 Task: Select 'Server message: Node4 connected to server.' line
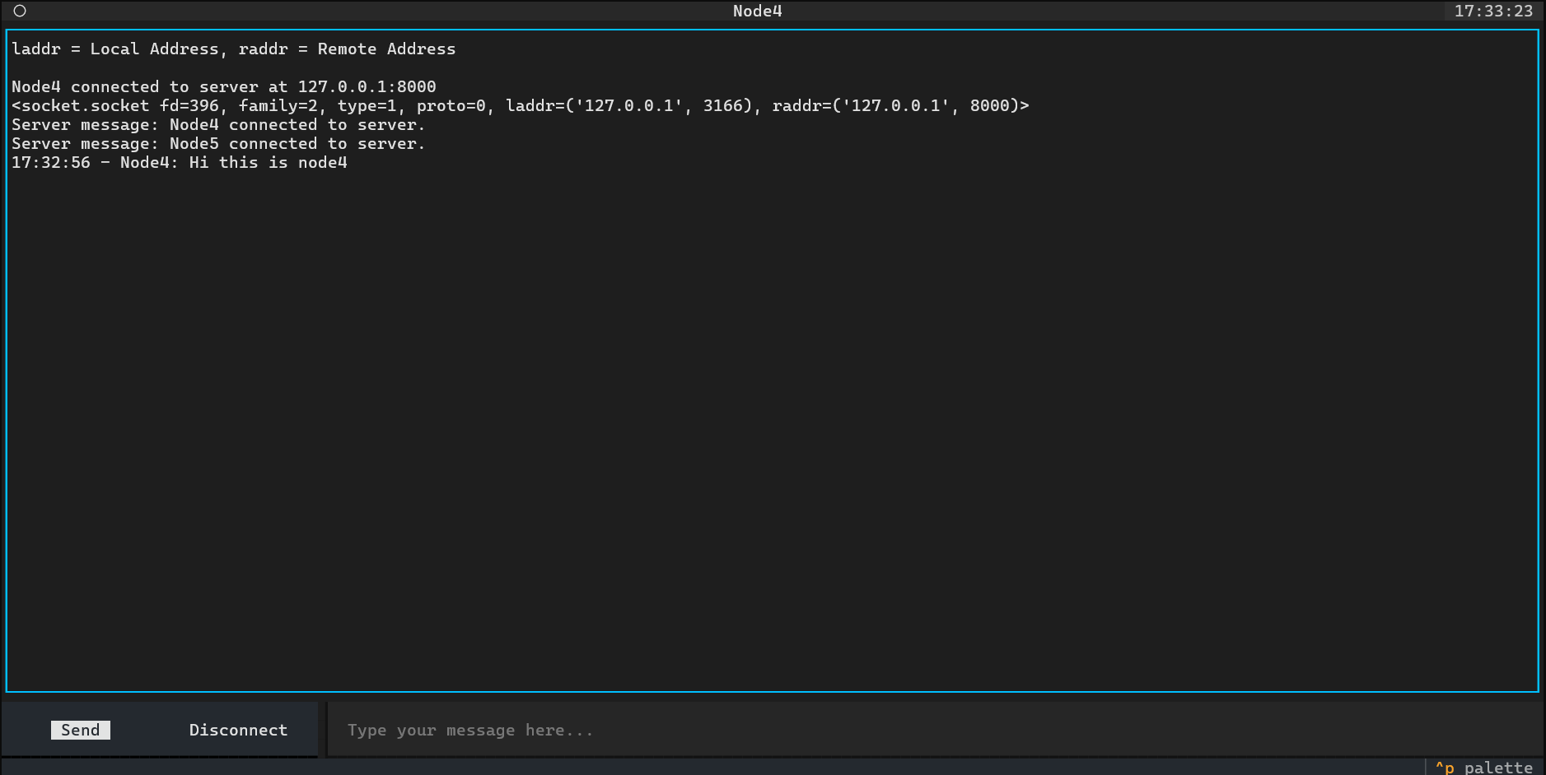point(218,124)
